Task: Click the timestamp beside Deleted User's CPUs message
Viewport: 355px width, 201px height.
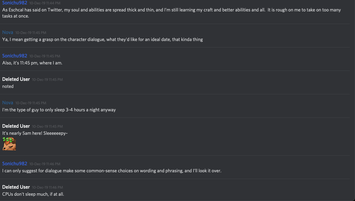Action: tap(47, 187)
